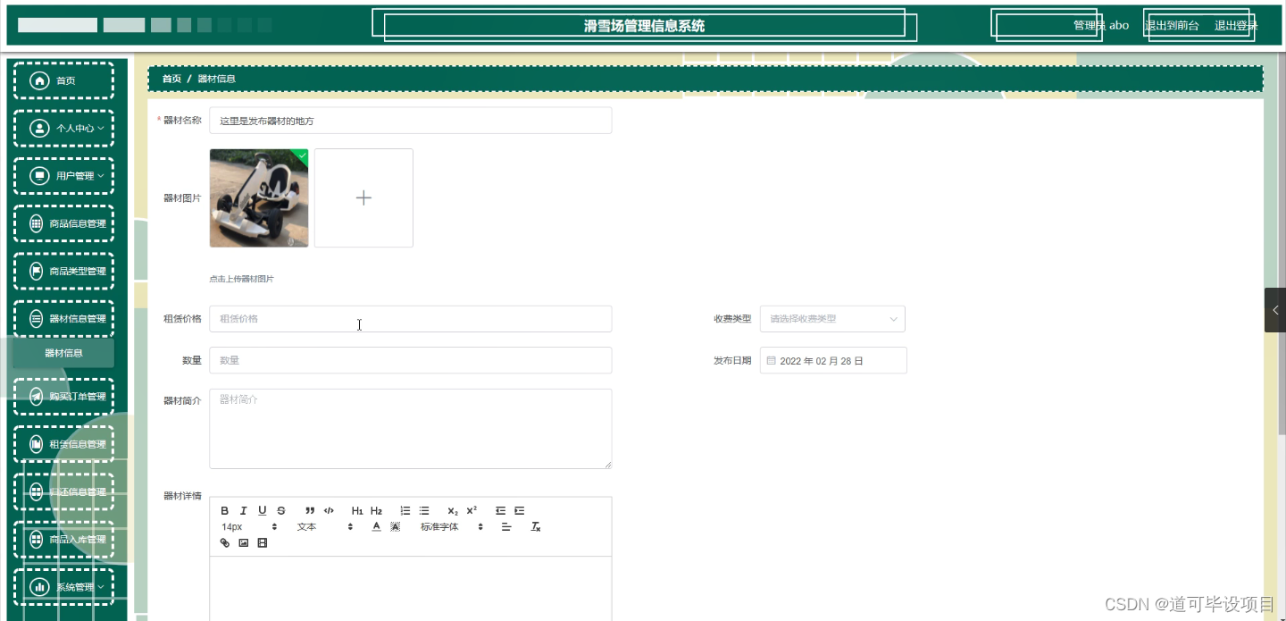Apply superscript formatting
This screenshot has width=1286, height=621.
(472, 511)
